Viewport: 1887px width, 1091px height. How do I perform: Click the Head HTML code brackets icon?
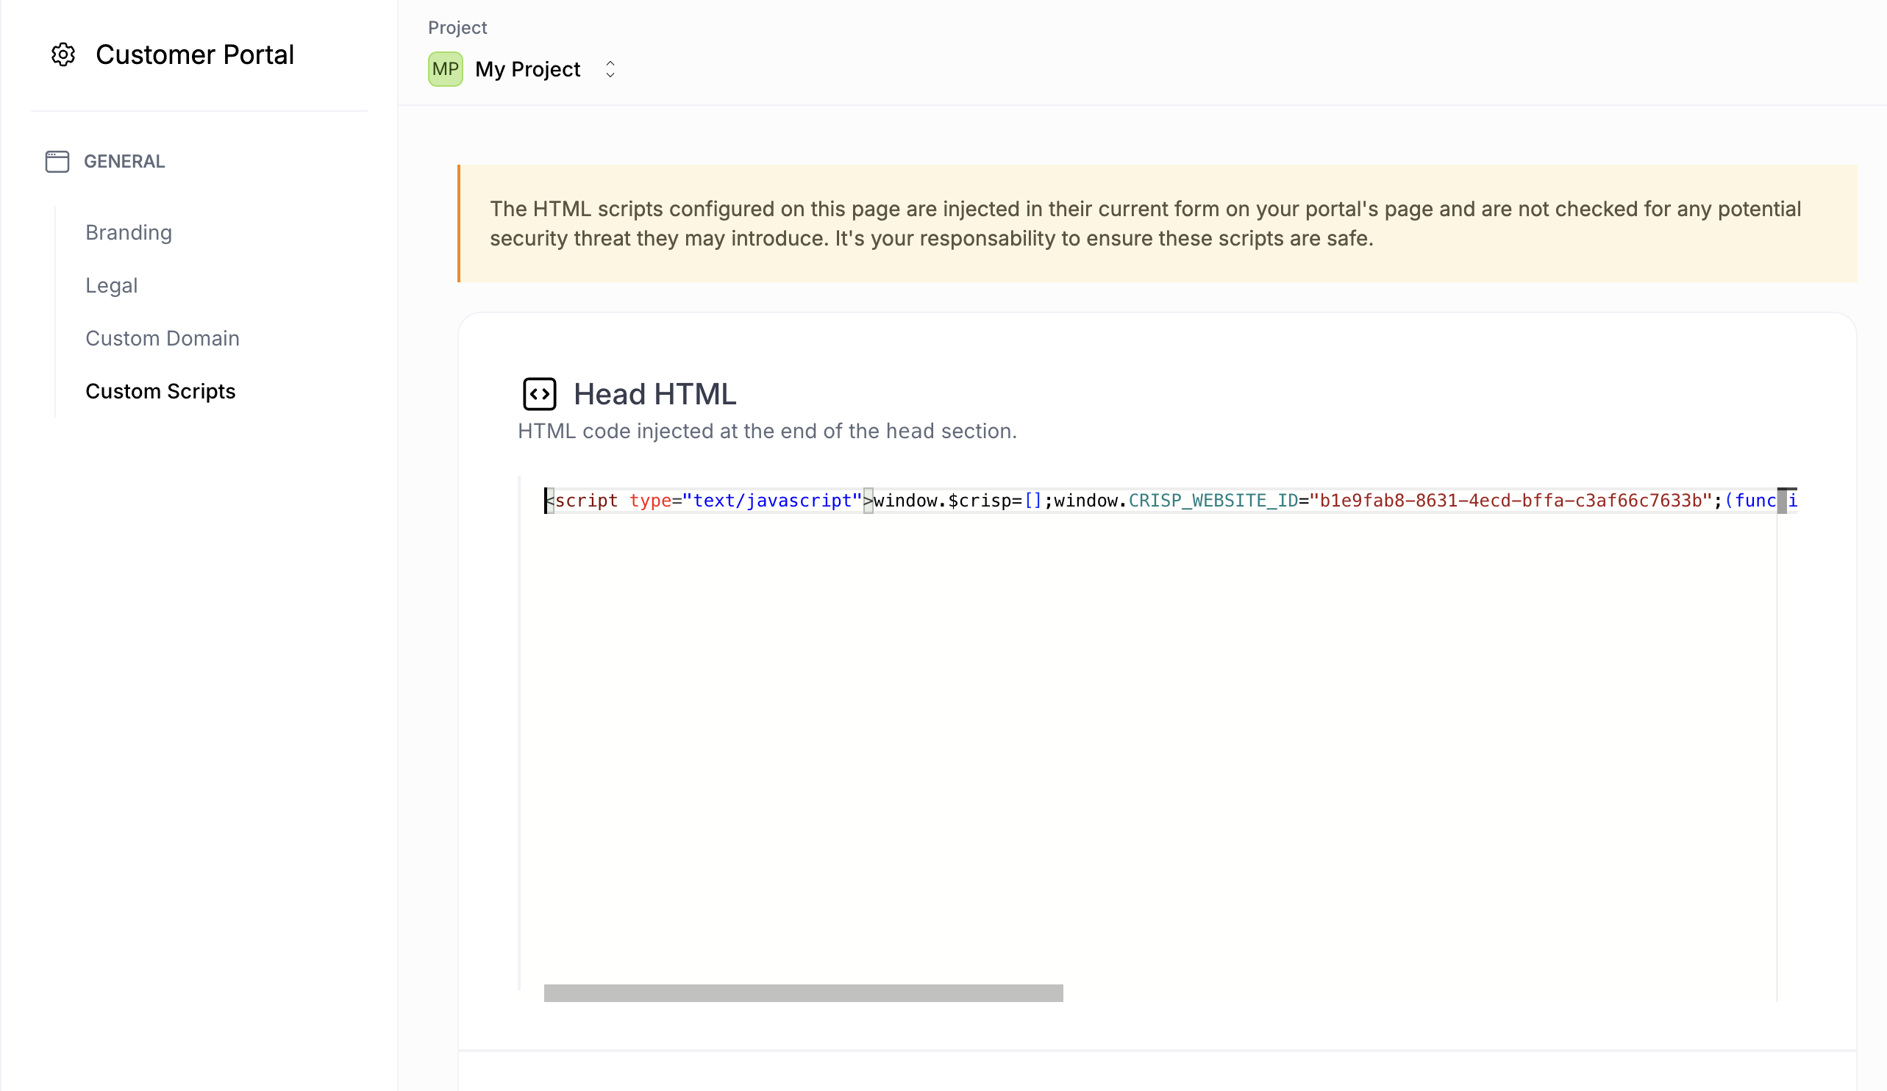pos(540,393)
